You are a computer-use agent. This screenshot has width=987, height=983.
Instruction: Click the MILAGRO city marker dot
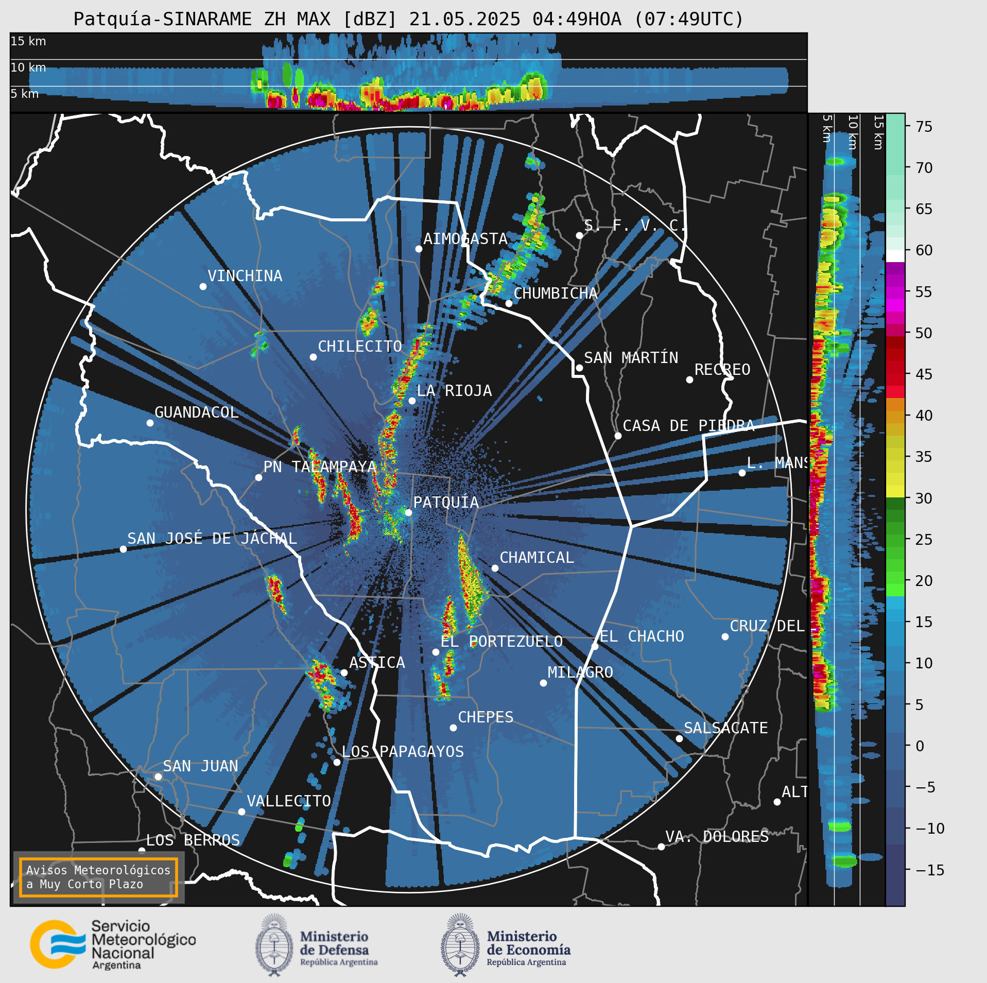point(543,683)
